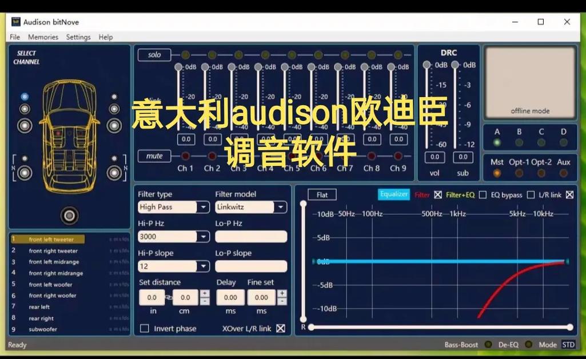Enable the Invert phase checkbox
The image size is (586, 359).
tap(144, 328)
